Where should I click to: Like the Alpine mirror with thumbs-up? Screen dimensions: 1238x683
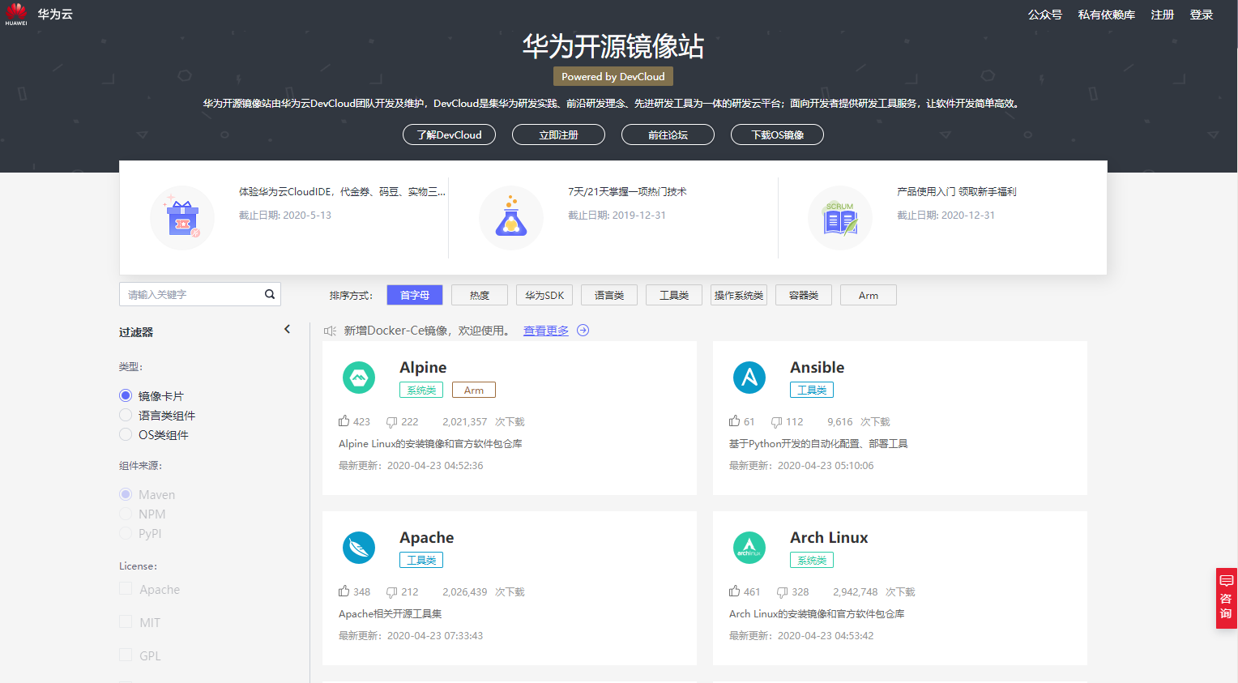[x=344, y=421]
